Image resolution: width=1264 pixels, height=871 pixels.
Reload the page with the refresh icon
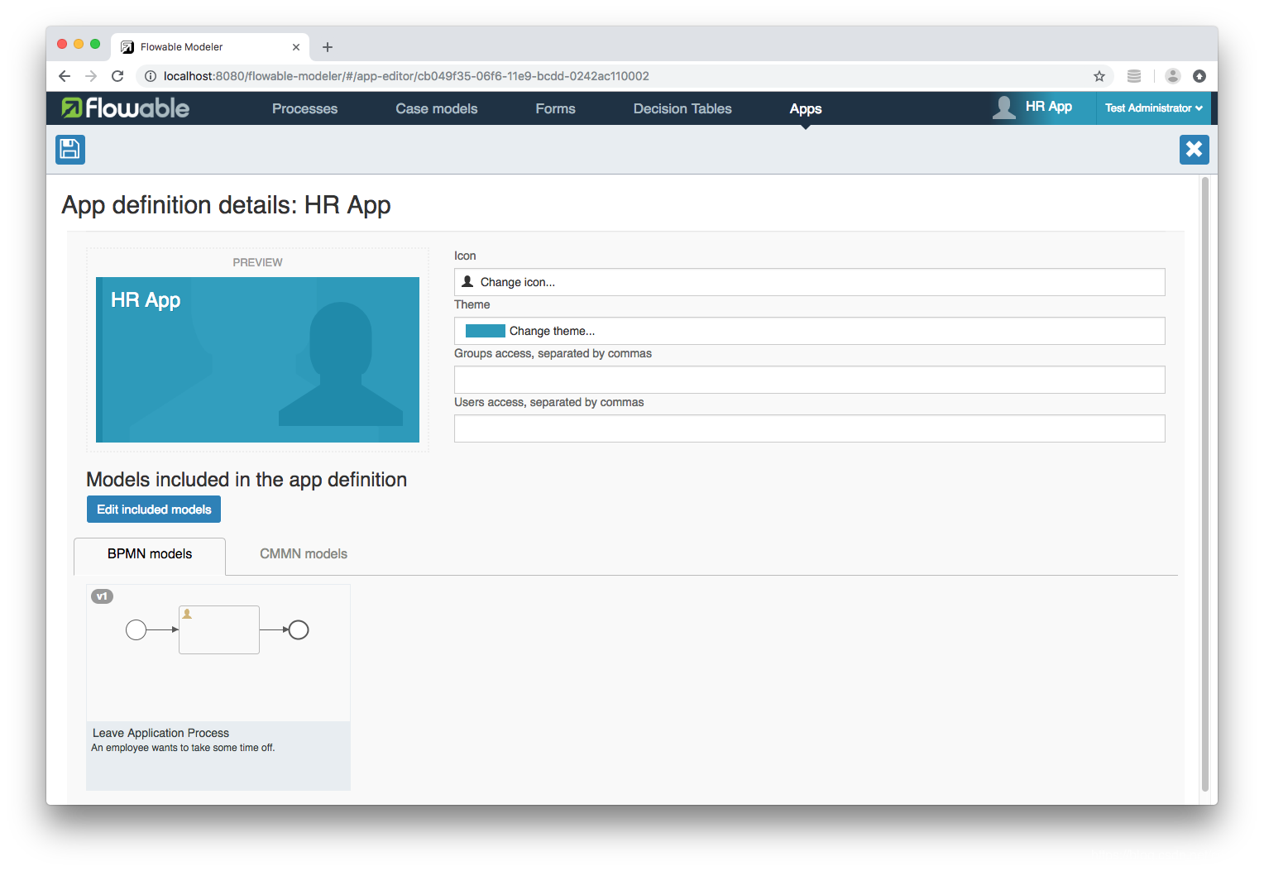point(117,76)
